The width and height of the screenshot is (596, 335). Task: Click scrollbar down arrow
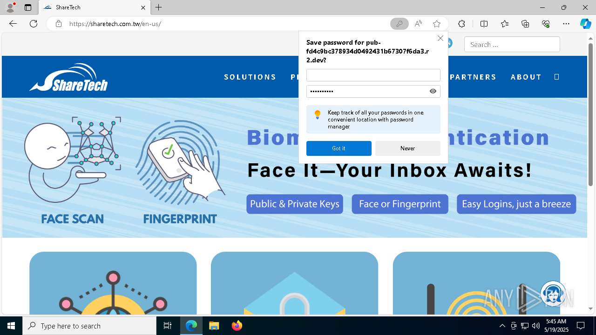point(591,308)
